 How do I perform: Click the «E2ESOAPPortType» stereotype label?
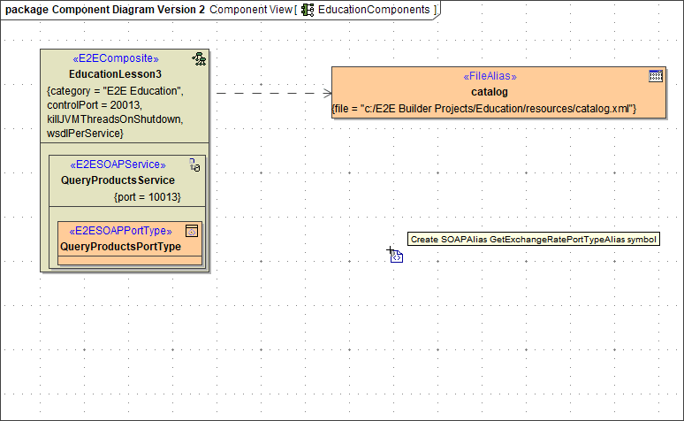coord(120,231)
